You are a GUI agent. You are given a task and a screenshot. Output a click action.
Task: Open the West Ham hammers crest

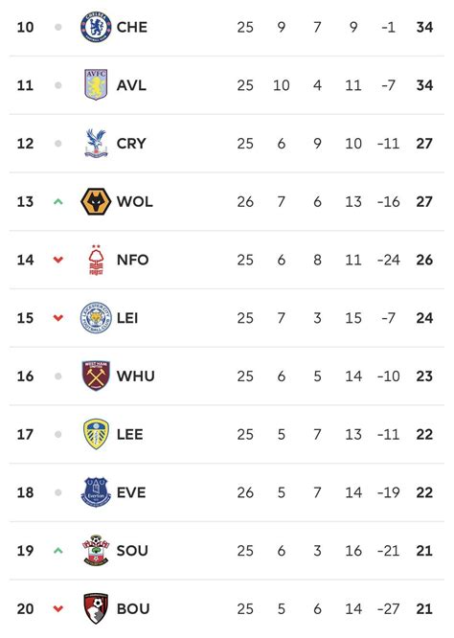[96, 376]
